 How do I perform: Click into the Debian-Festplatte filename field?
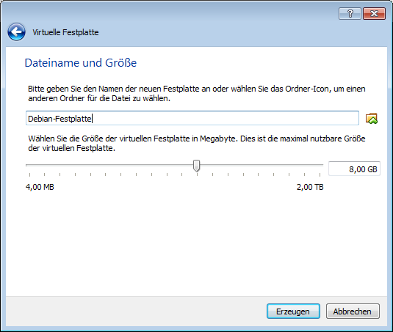click(192, 118)
